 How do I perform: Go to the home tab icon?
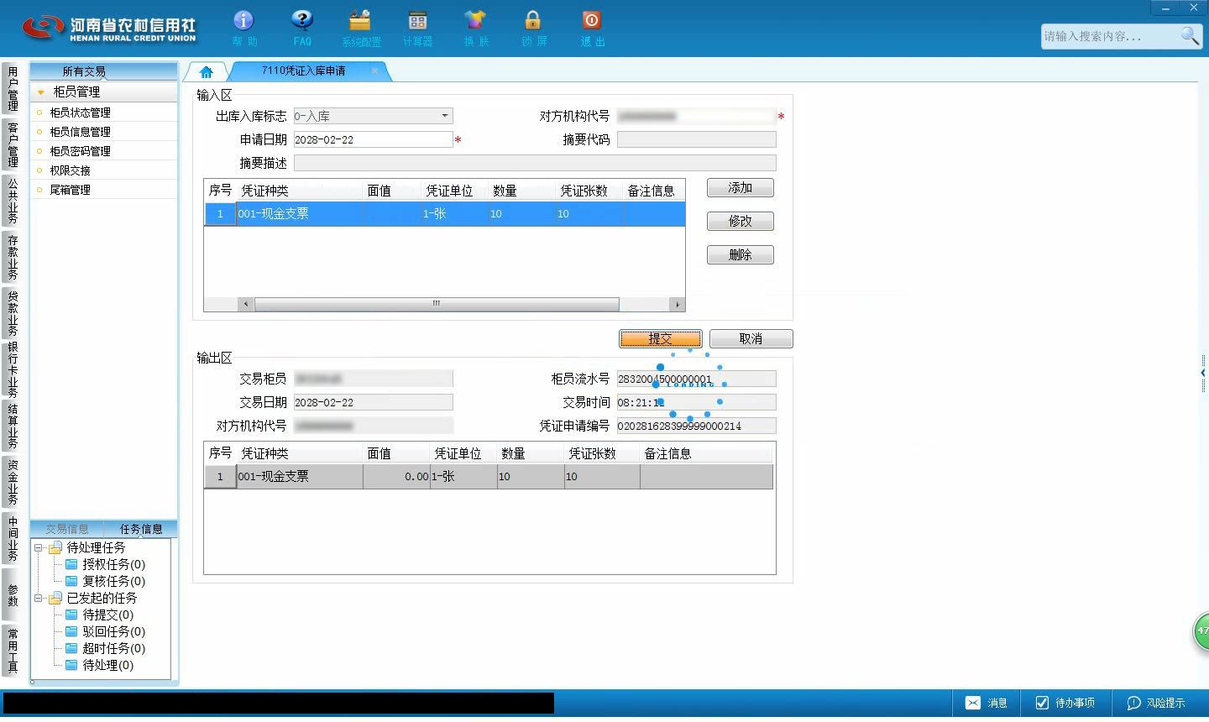(x=207, y=71)
